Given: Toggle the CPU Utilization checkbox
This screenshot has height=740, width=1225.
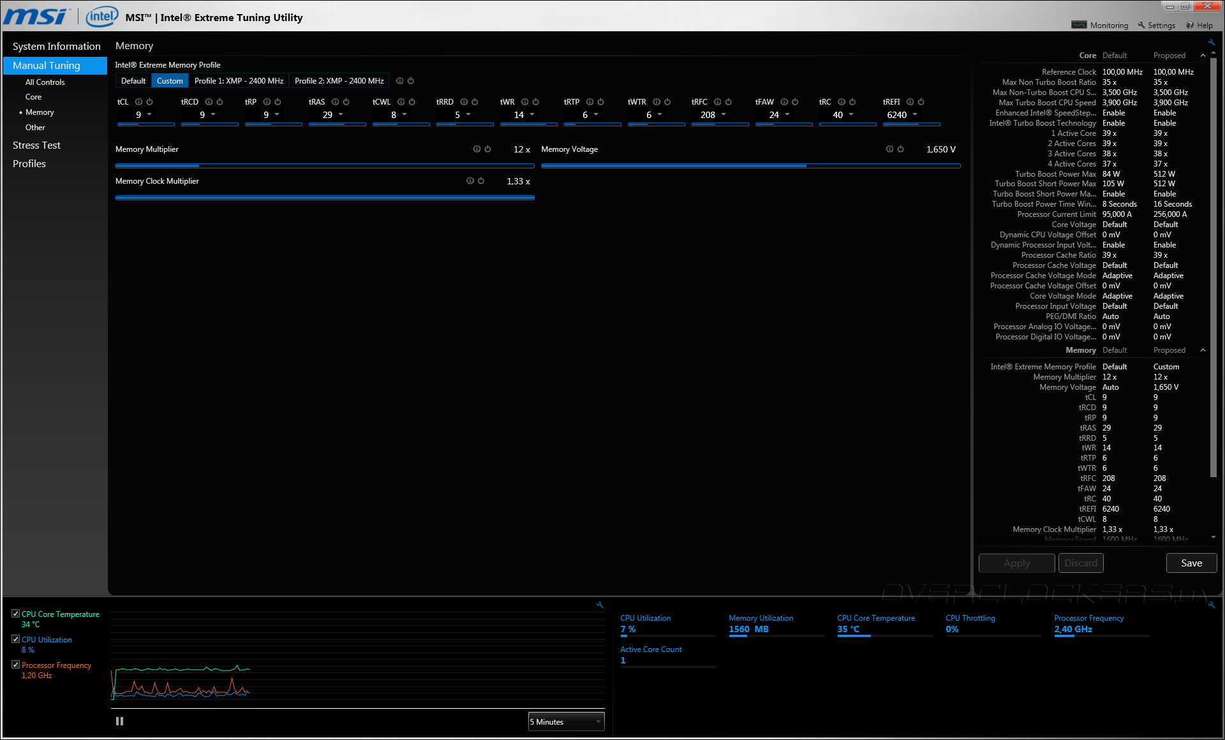Looking at the screenshot, I should (x=16, y=639).
